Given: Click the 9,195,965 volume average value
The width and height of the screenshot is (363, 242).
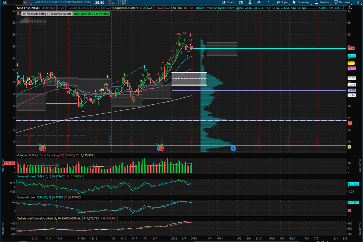Looking at the screenshot, I should (x=87, y=155).
